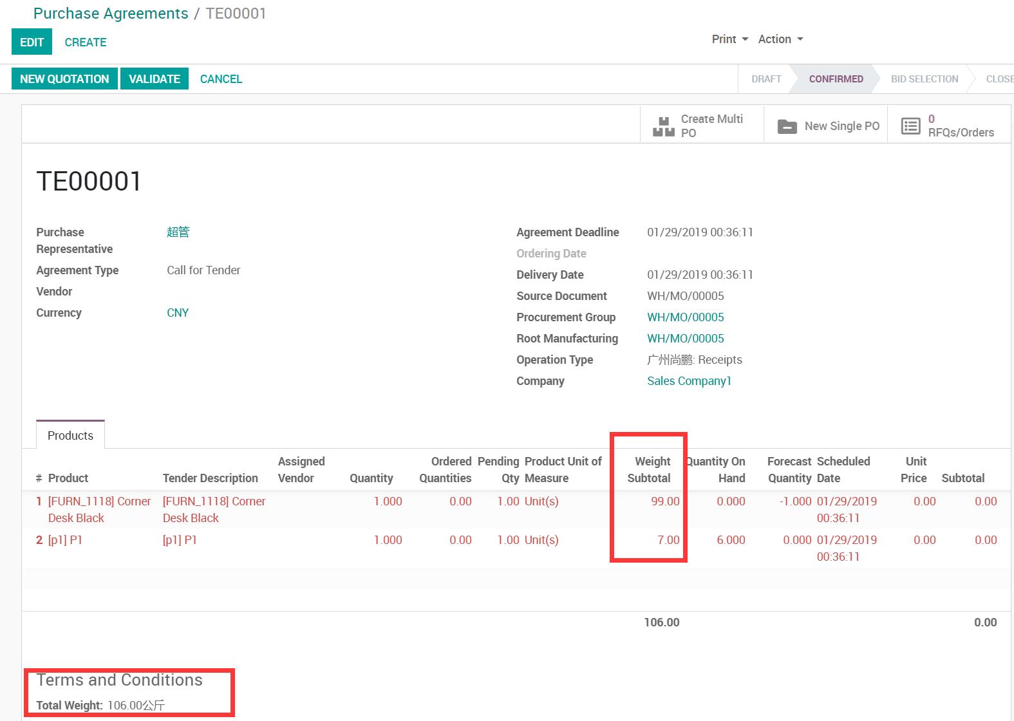Open the Print dropdown menu
Image resolution: width=1014 pixels, height=721 pixels.
[x=729, y=39]
